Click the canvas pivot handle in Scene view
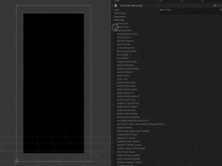Screen dimensions: 222x166 16,161
